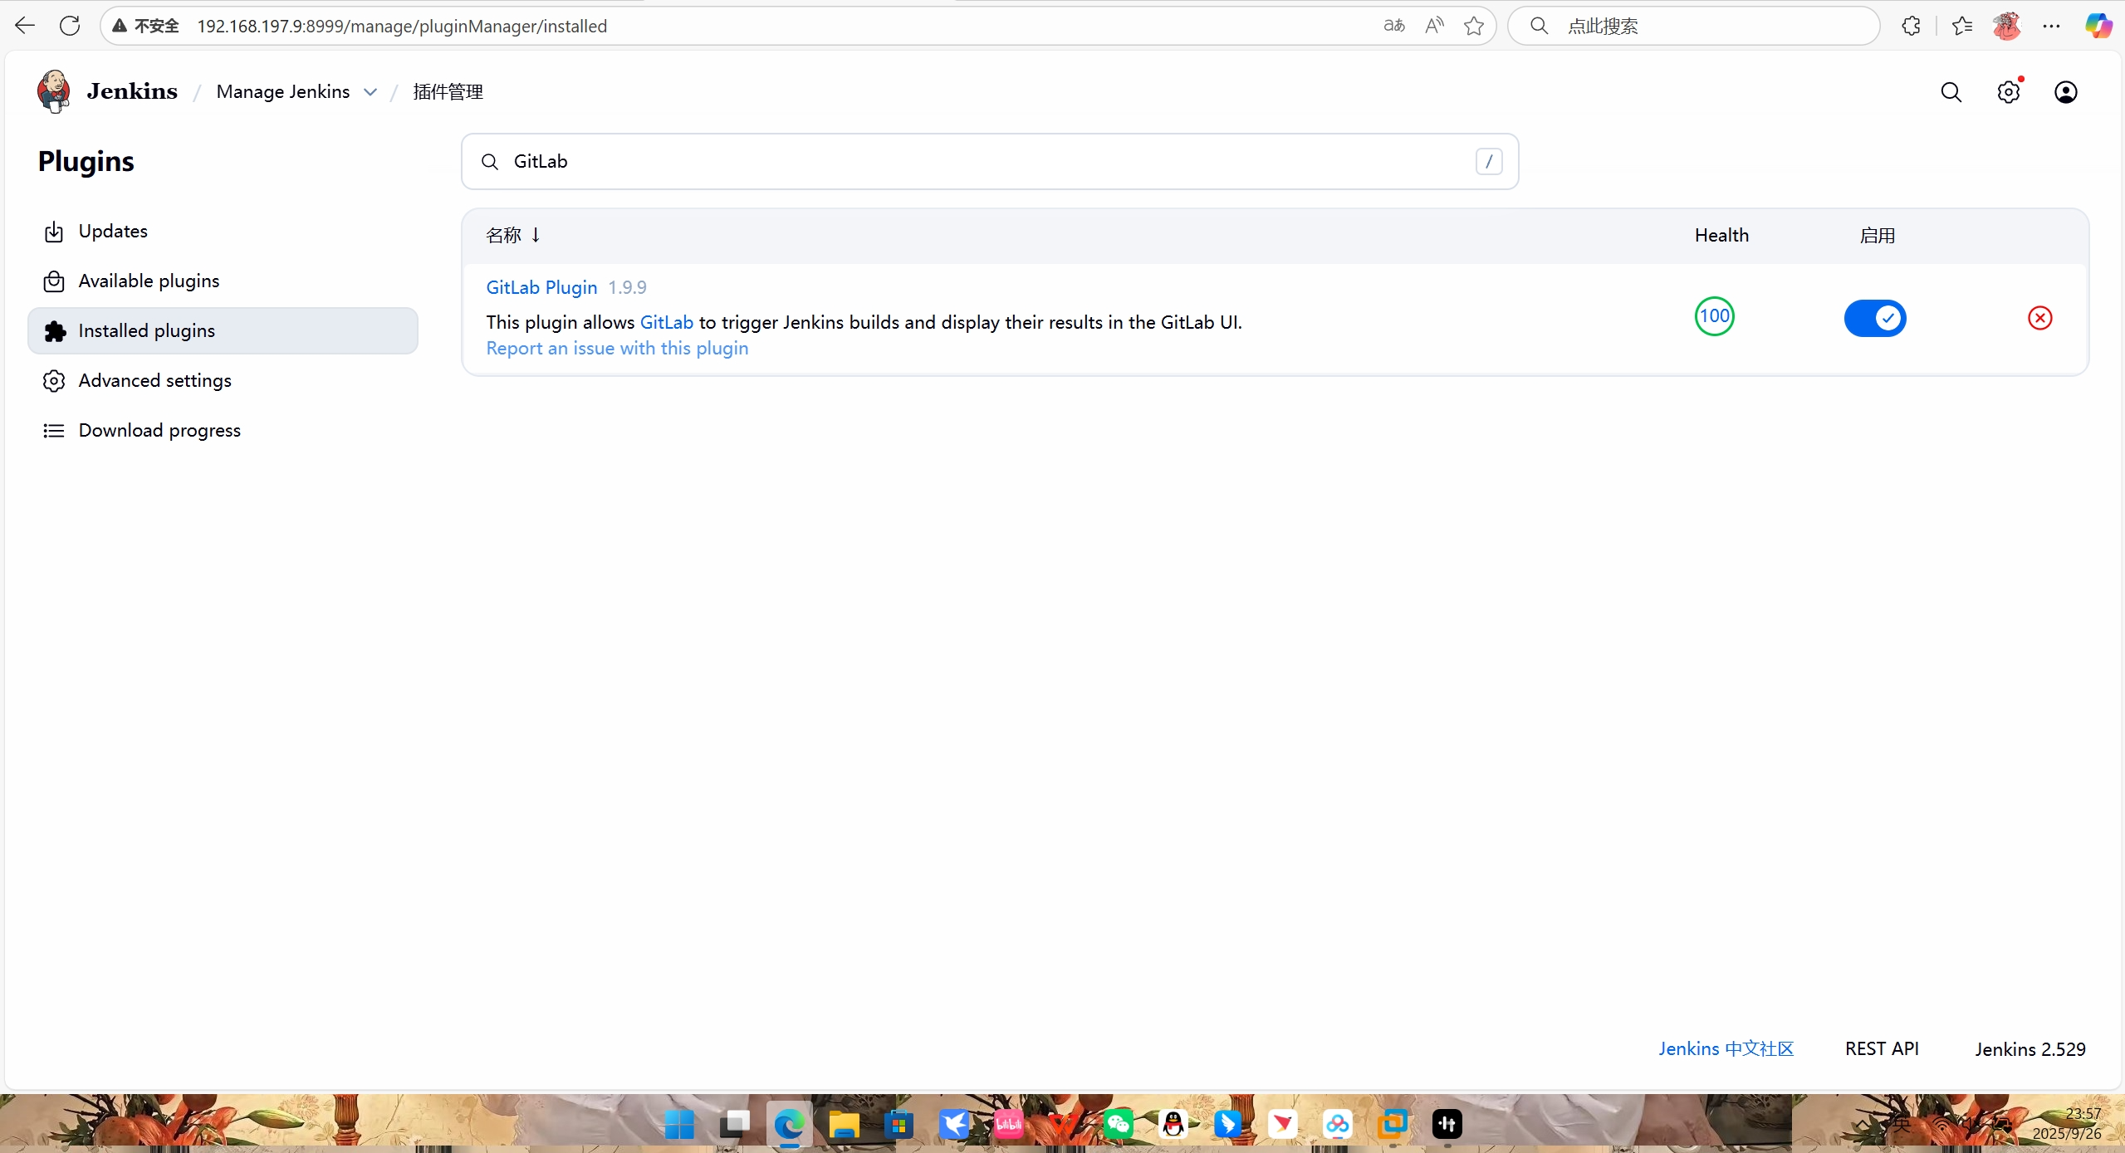
Task: Open the GitLab Plugin name link
Action: pos(541,288)
